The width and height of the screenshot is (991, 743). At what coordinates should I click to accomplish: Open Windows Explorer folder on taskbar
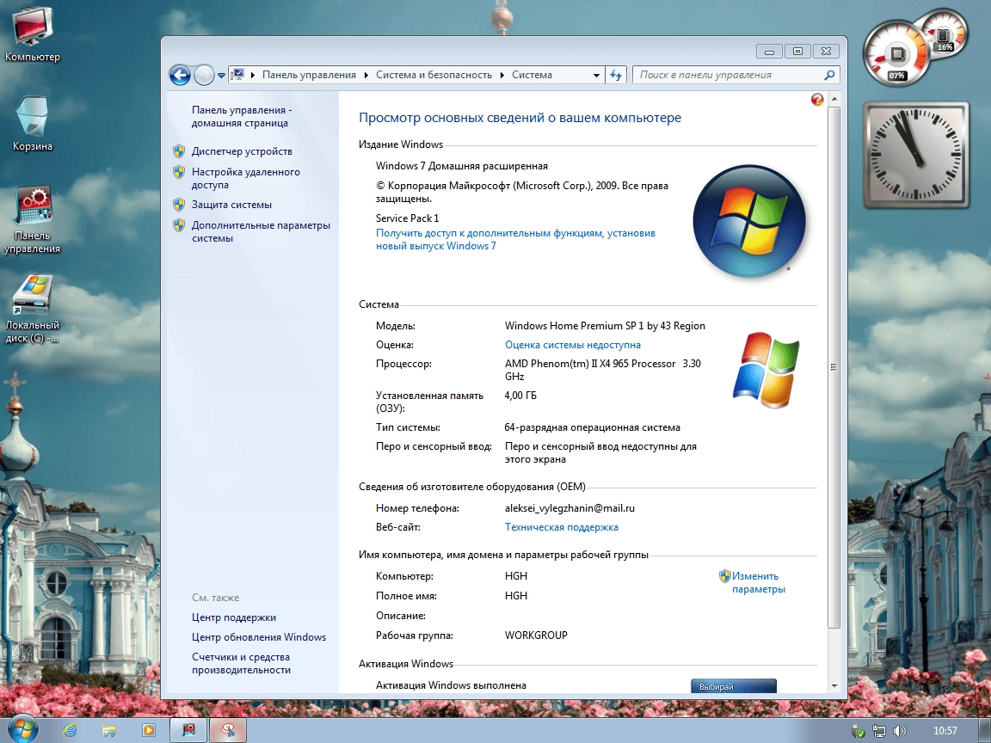click(108, 730)
